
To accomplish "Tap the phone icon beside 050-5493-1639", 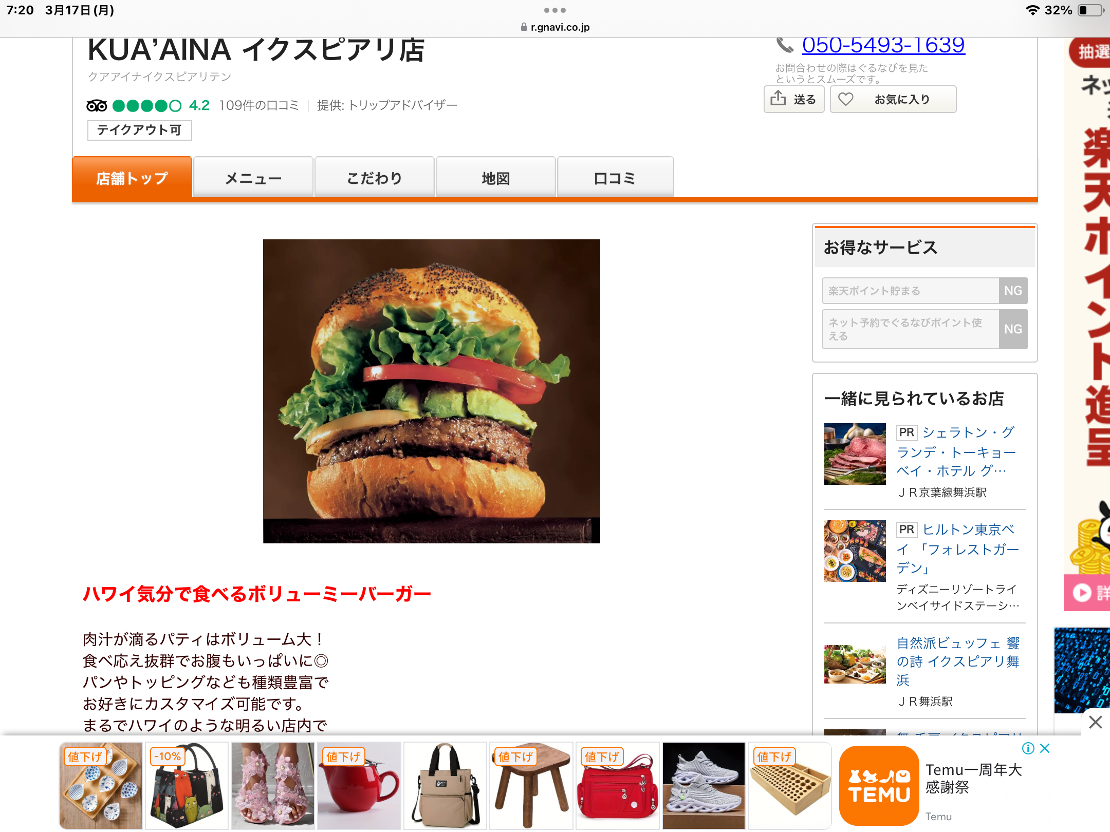I will point(785,45).
